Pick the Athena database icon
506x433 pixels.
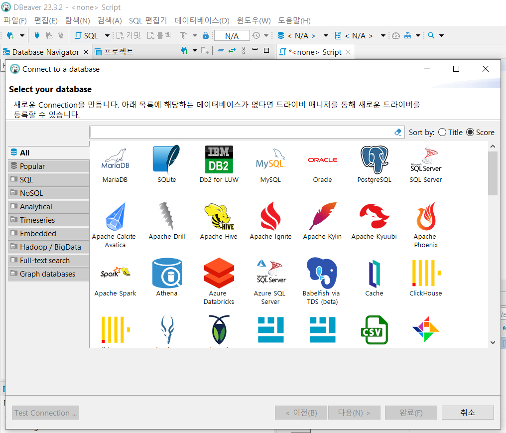167,278
